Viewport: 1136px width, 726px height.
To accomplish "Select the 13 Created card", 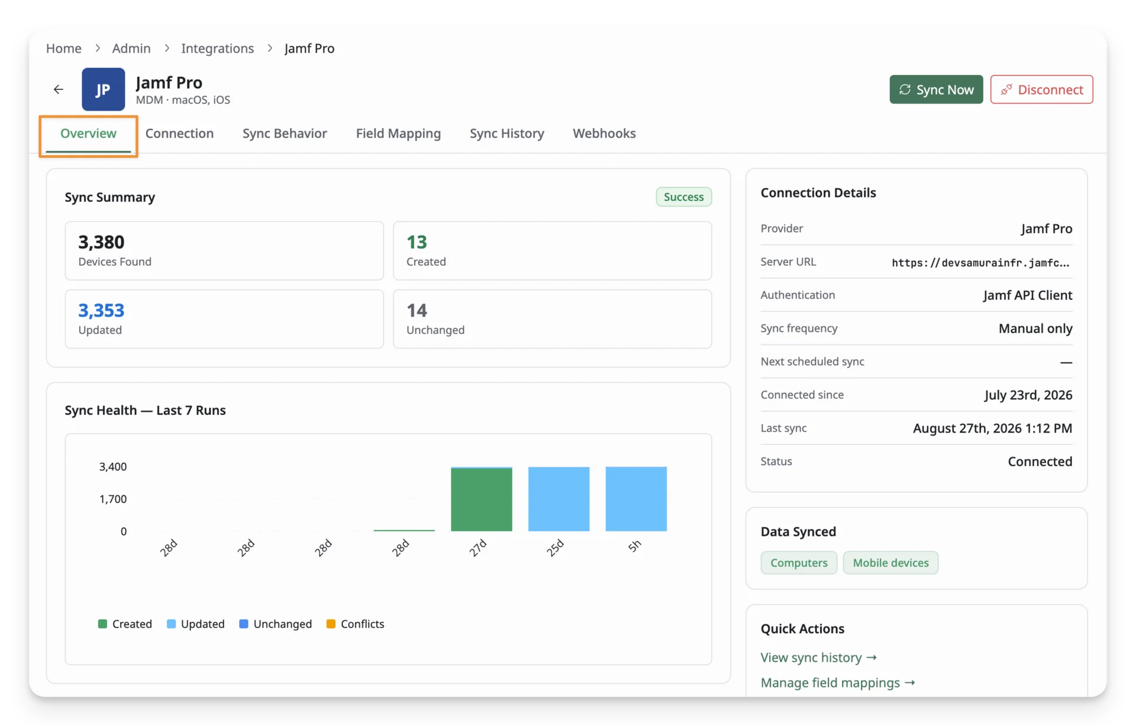I will pyautogui.click(x=552, y=251).
